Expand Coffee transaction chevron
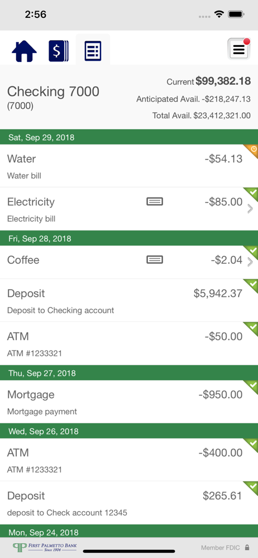Screen dimensions: 258x558 pyautogui.click(x=250, y=262)
